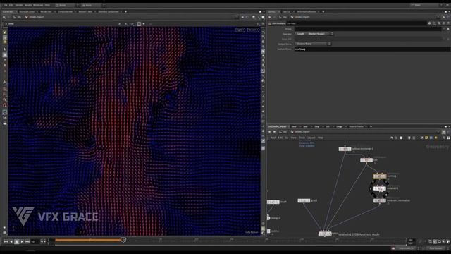Click the network editor find node magnifier
Screen dimensions: 451x254
[x=444, y=138]
